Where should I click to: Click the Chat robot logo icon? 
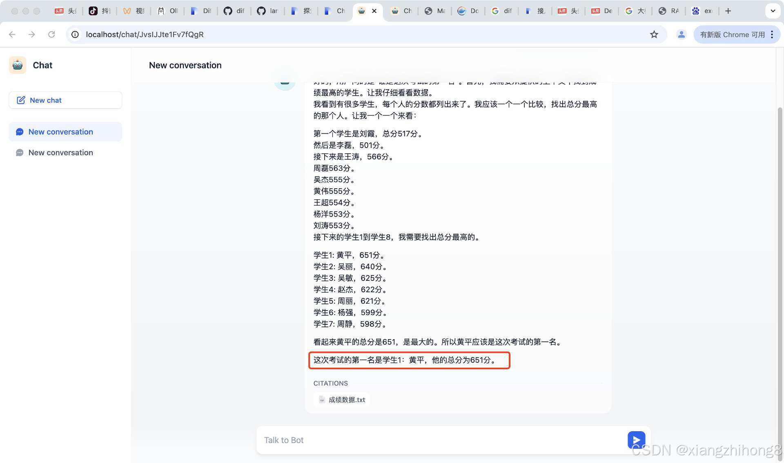pyautogui.click(x=17, y=65)
